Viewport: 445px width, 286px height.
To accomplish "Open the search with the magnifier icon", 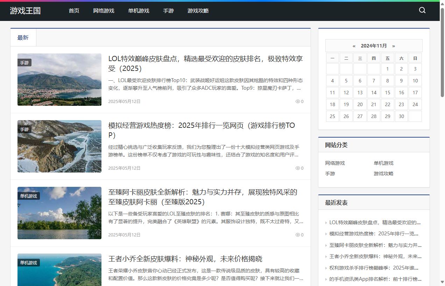I will 422,10.
